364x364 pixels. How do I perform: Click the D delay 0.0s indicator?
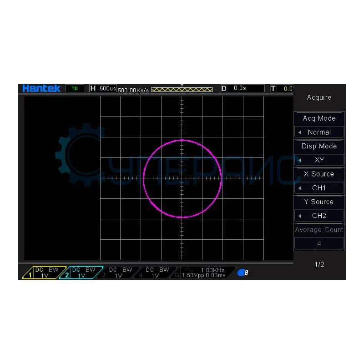[243, 88]
